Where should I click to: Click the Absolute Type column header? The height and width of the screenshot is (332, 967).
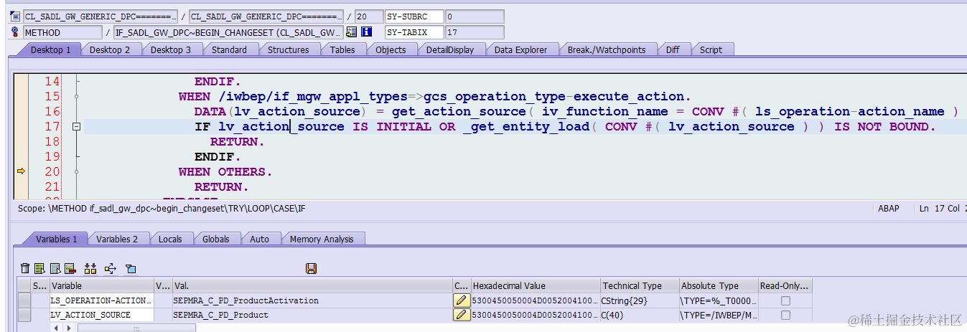click(719, 285)
